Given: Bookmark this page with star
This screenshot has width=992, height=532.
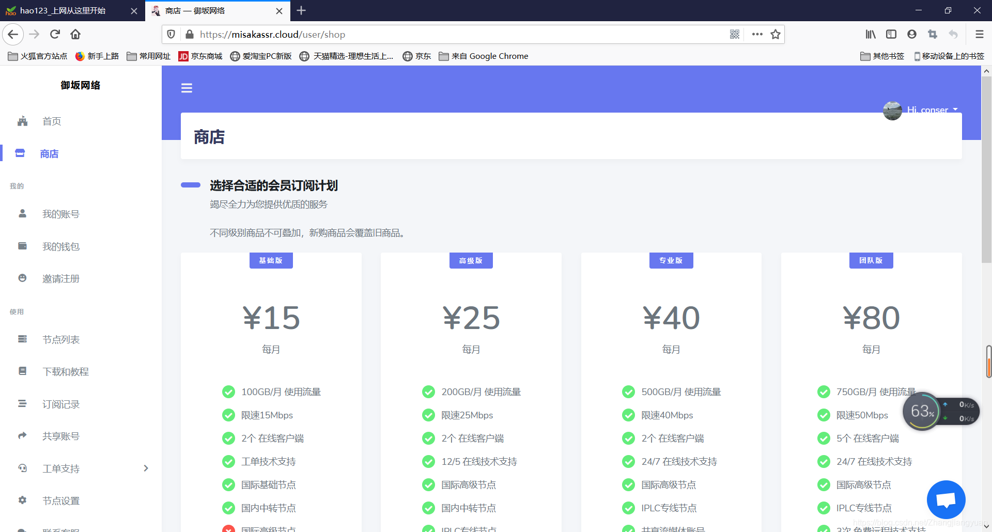Looking at the screenshot, I should (x=776, y=35).
